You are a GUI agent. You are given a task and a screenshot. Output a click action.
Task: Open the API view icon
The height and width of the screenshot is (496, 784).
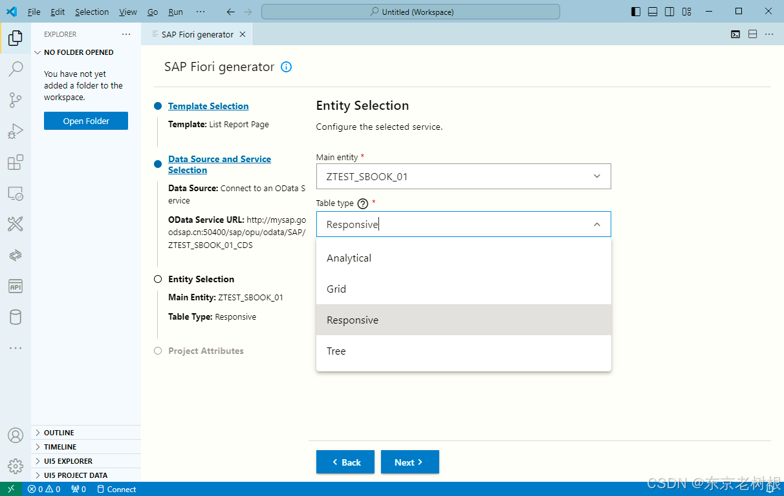pos(16,286)
